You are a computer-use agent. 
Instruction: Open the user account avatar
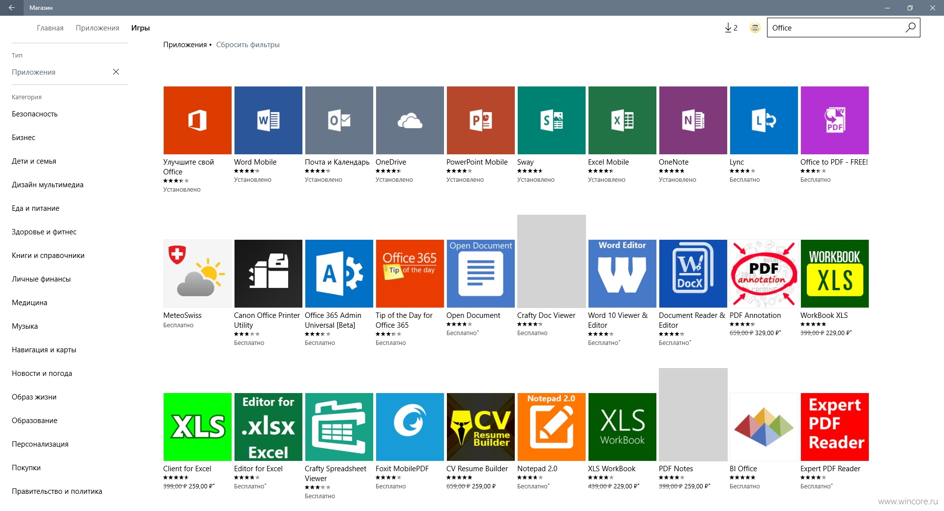(x=755, y=28)
